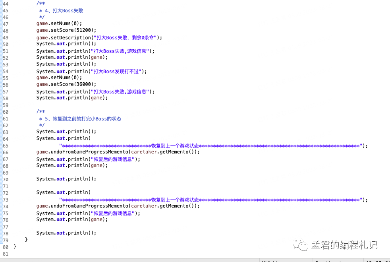This screenshot has height=262, width=390.
Task: Click undoFromGameProgressMemento call on line 74
Action: pos(118,206)
